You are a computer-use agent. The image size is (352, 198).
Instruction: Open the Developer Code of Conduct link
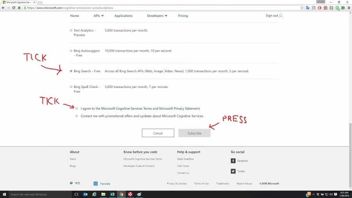point(139,166)
